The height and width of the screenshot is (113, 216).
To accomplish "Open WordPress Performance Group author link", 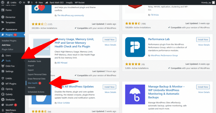I will 164,56.
